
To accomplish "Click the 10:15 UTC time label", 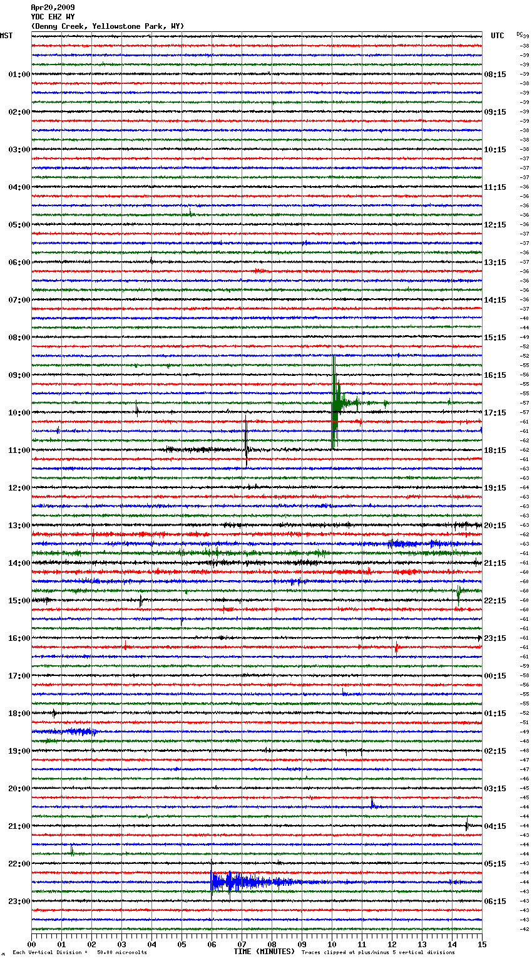I will pyautogui.click(x=495, y=150).
